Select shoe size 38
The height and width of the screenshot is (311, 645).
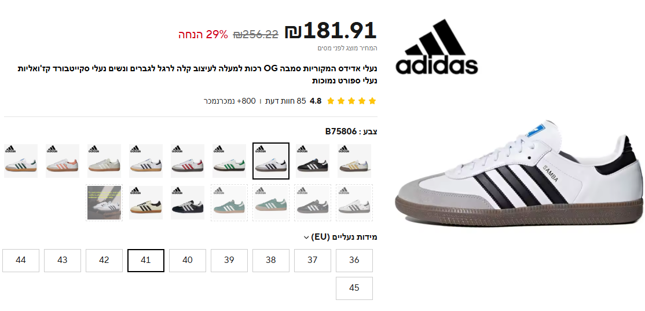pos(270,261)
